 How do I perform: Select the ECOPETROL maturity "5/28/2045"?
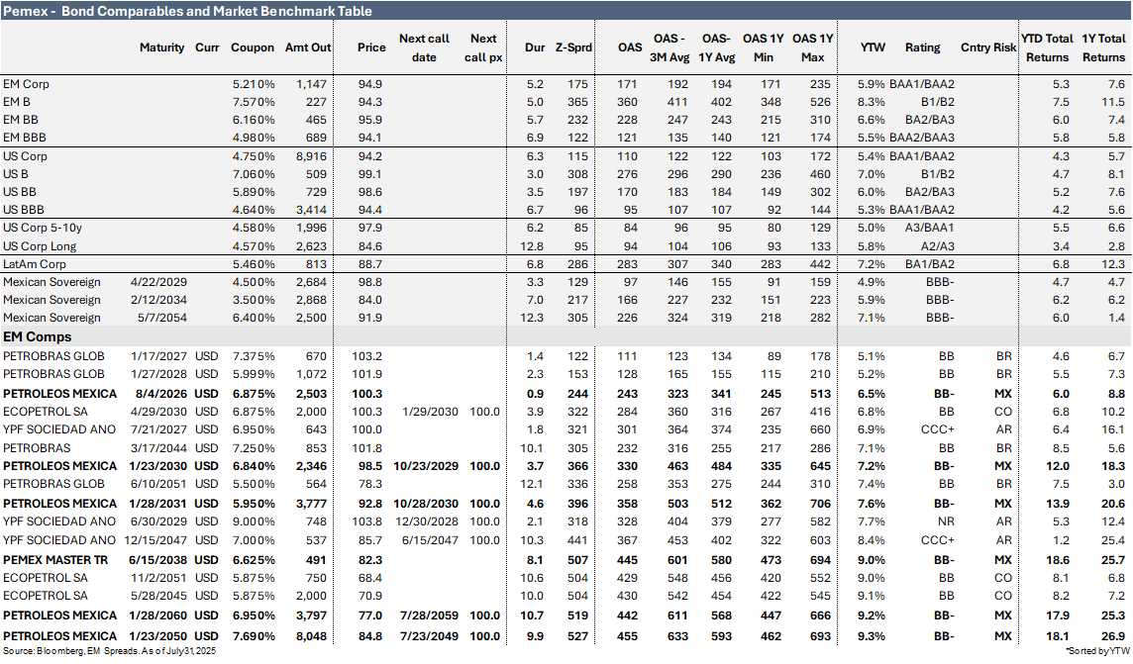(158, 596)
